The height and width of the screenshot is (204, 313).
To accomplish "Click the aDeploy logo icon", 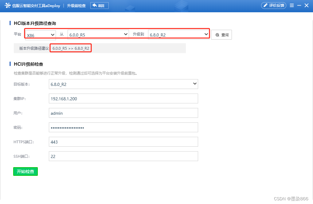I will click(x=8, y=6).
